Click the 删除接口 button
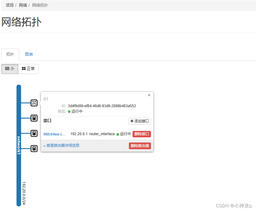Screen dimensions: 256x211 141,134
